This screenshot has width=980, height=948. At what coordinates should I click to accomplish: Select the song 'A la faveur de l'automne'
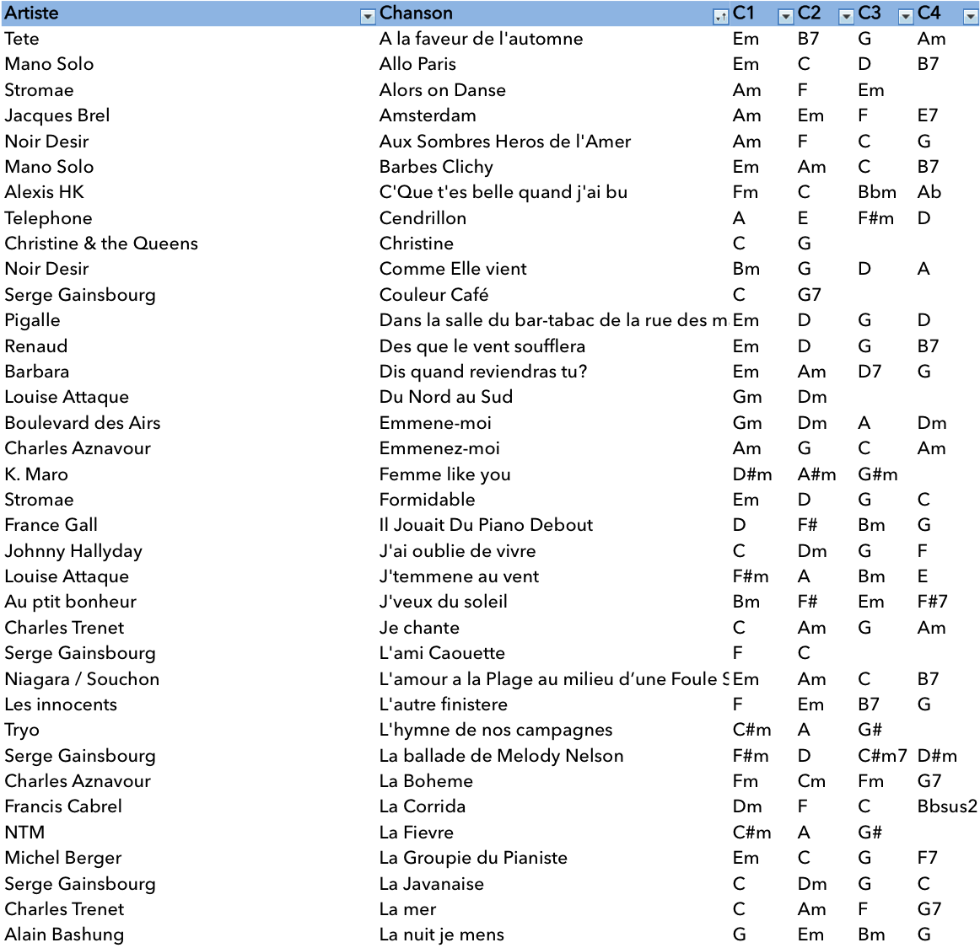[x=481, y=39]
